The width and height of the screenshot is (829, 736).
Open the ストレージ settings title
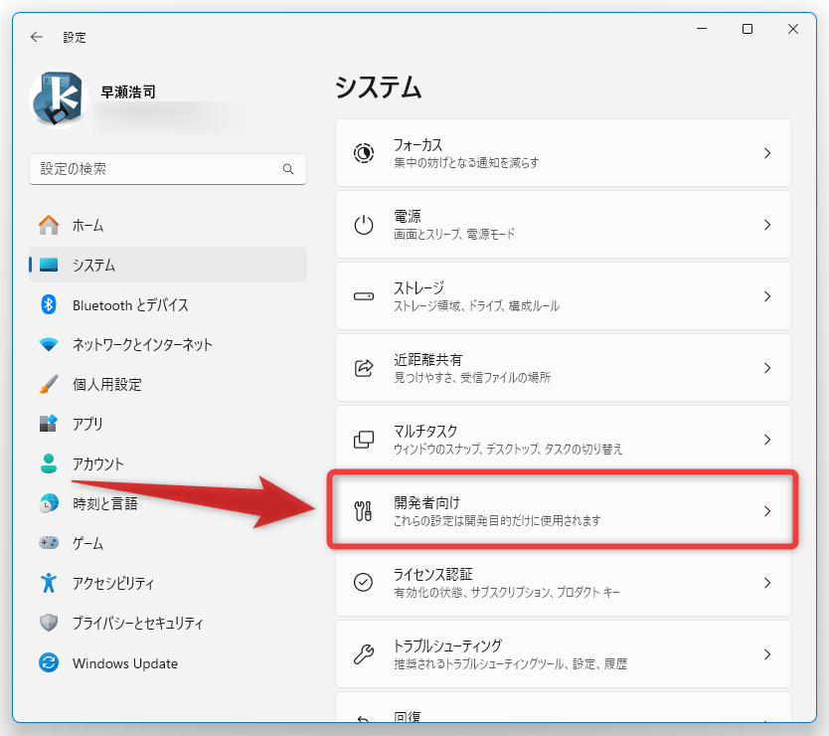(418, 287)
